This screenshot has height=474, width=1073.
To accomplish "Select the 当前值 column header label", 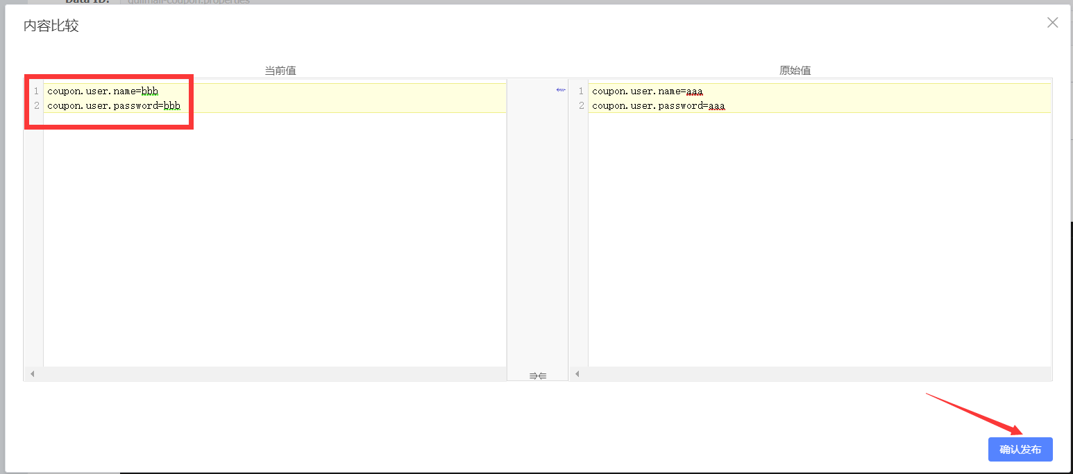I will point(280,71).
